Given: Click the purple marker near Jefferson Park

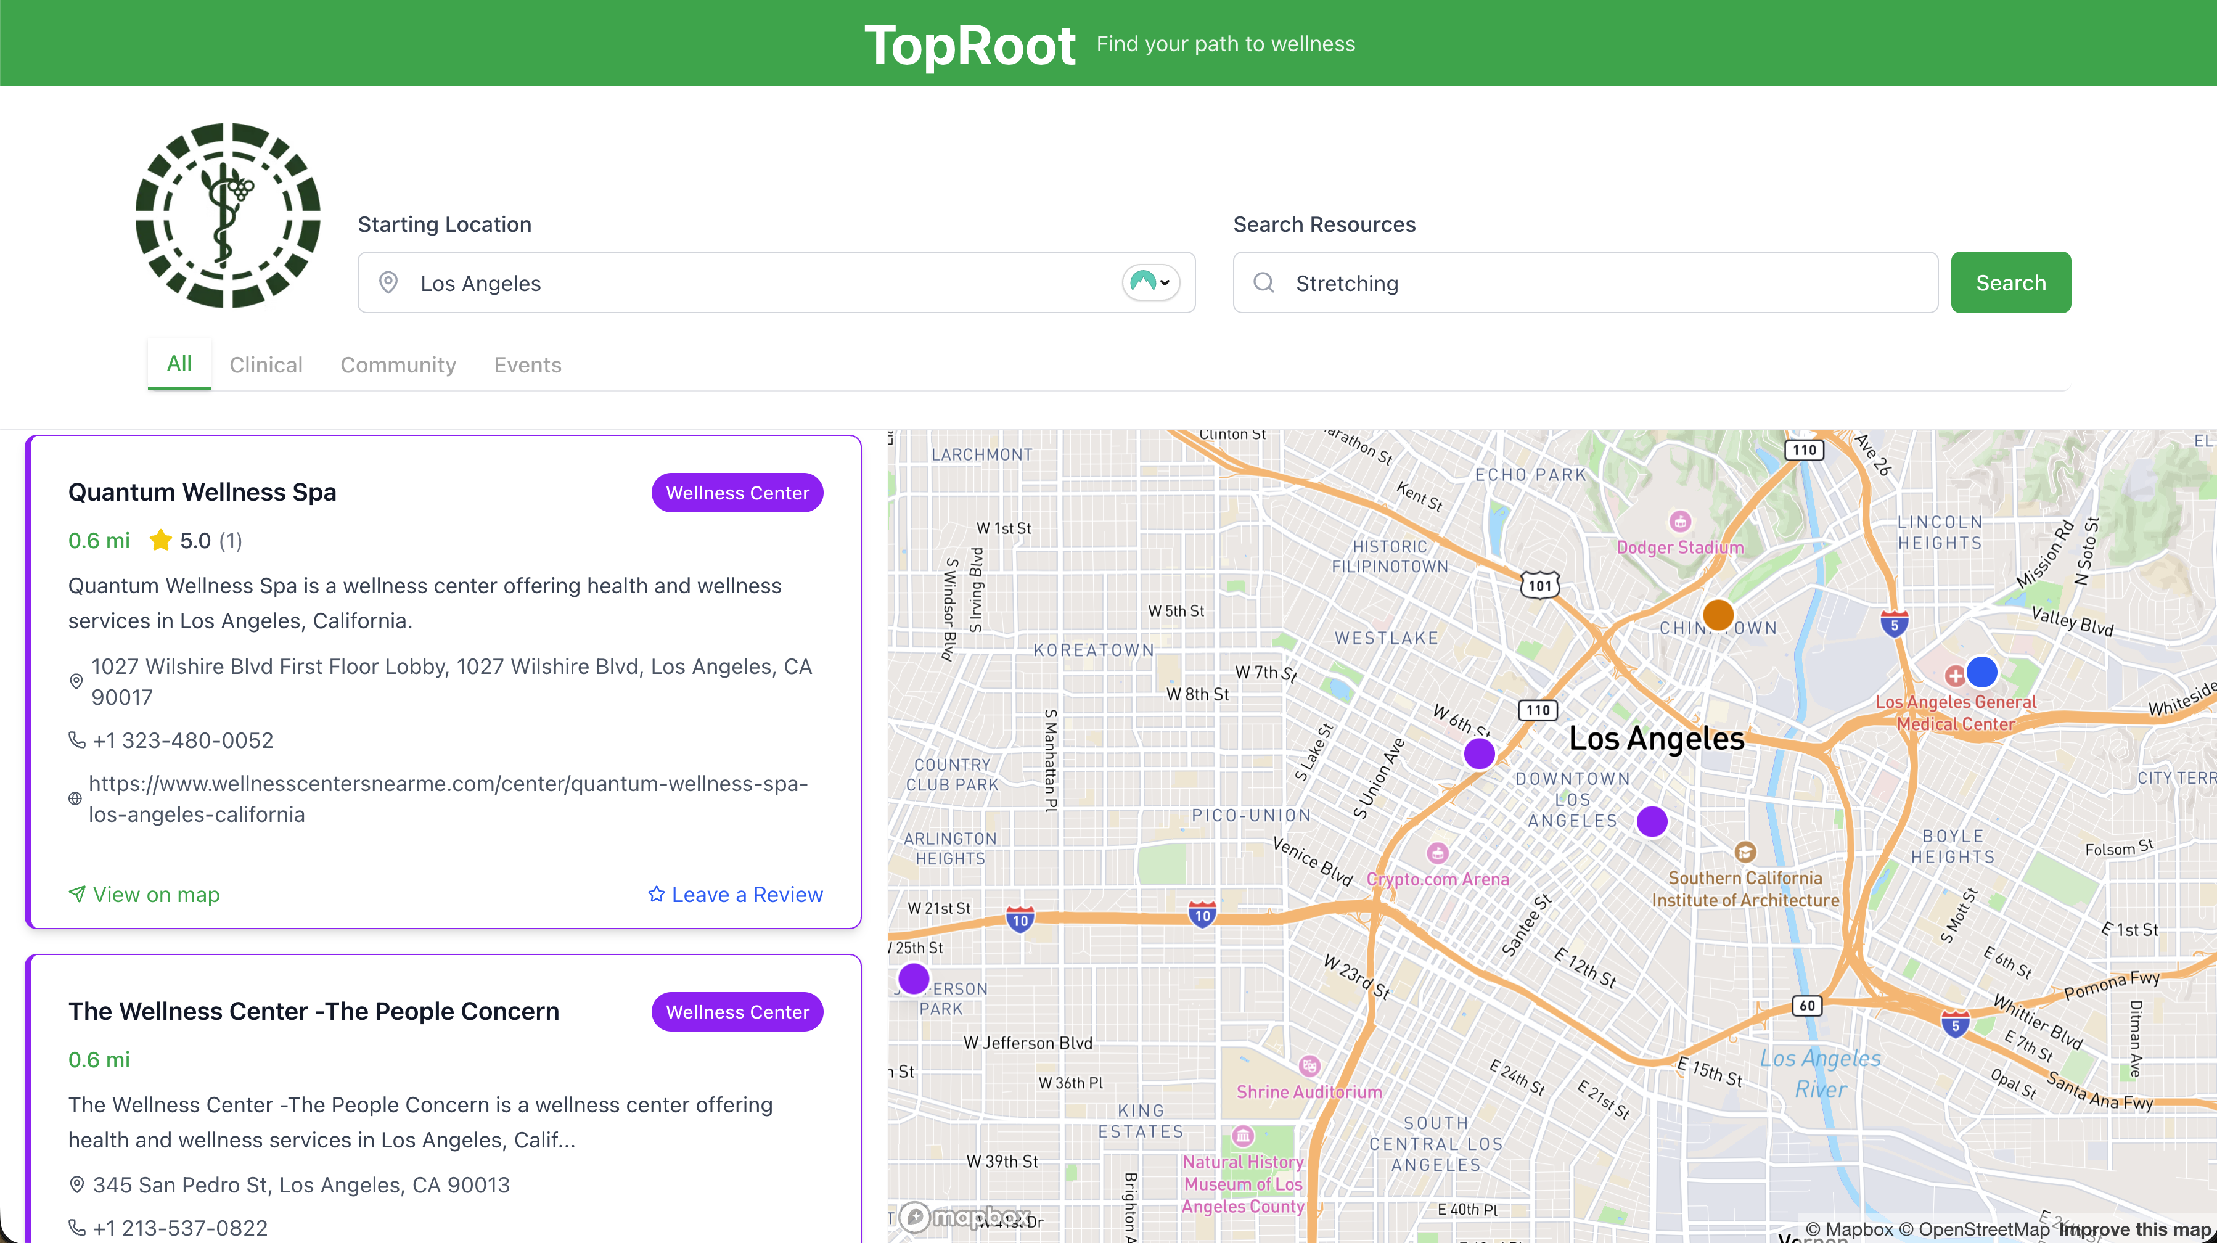Looking at the screenshot, I should coord(913,978).
